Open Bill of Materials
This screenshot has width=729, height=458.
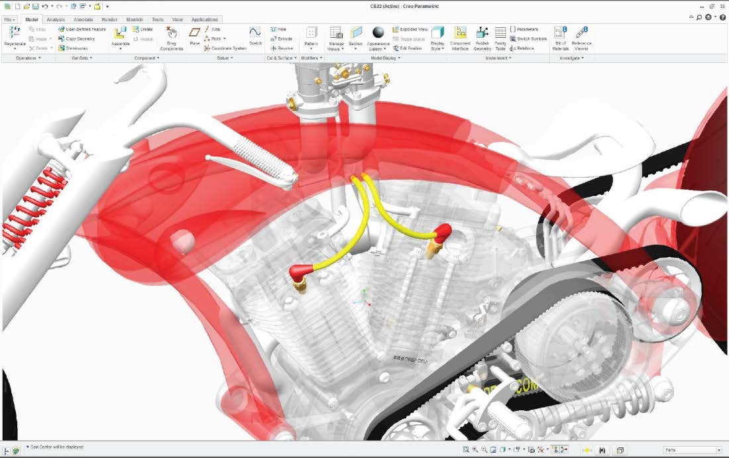[x=560, y=34]
